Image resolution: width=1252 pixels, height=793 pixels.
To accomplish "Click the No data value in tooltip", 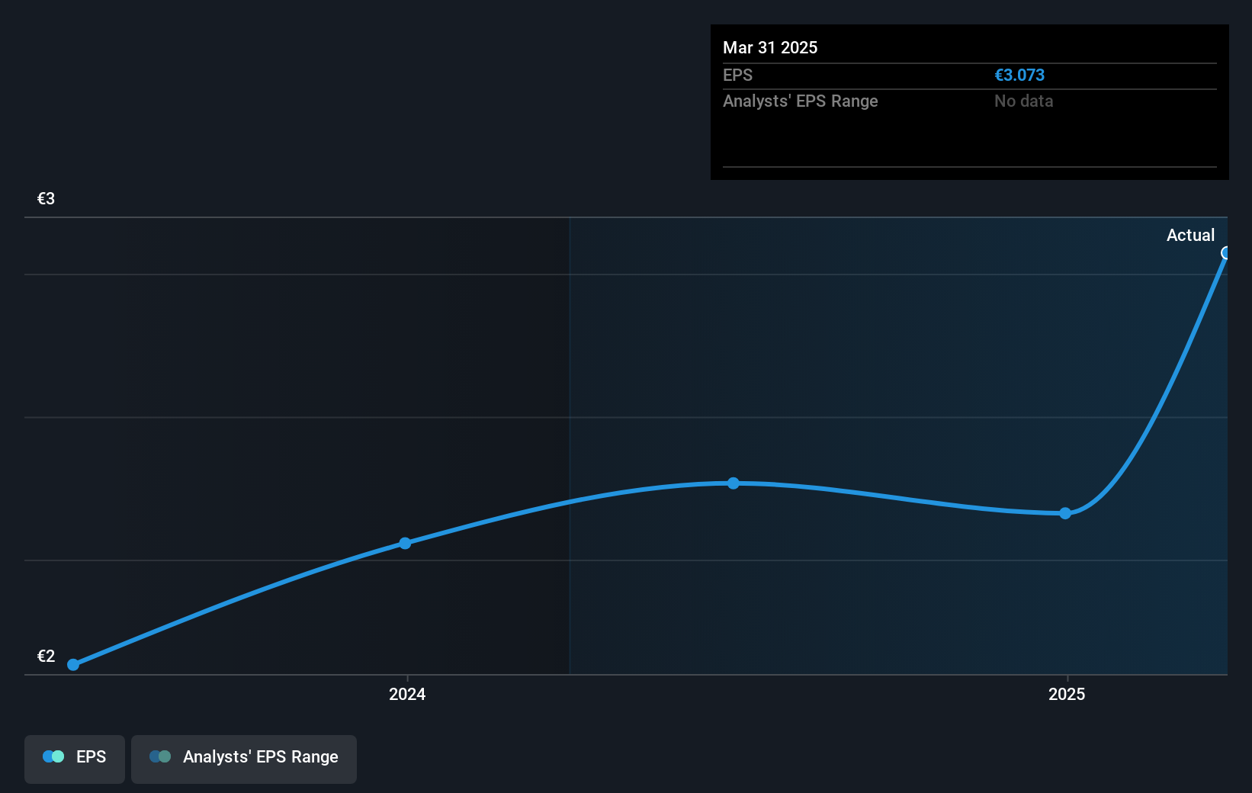I will pos(1023,101).
